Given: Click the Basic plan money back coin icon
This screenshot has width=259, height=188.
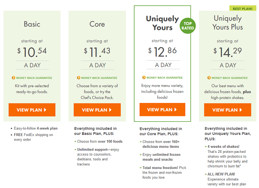Looking at the screenshot, I should pyautogui.click(x=13, y=78).
